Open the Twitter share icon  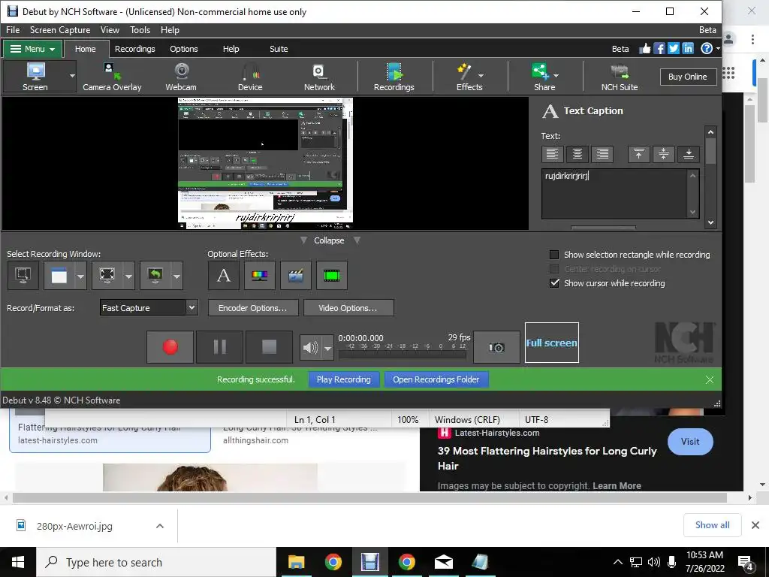(x=674, y=48)
